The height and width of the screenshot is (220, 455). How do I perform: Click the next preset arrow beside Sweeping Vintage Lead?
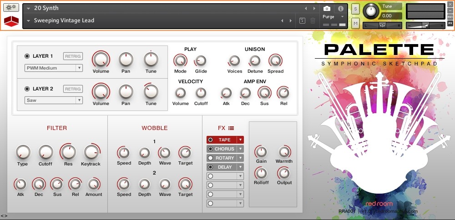pyautogui.click(x=291, y=20)
